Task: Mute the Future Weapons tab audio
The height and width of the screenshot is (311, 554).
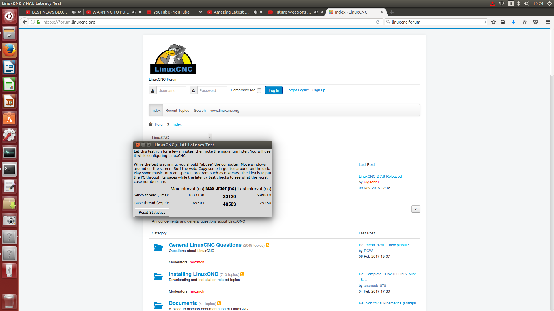Action: 316,12
